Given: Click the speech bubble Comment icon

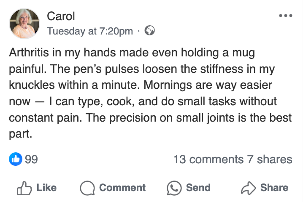Looking at the screenshot, I should 87,188.
